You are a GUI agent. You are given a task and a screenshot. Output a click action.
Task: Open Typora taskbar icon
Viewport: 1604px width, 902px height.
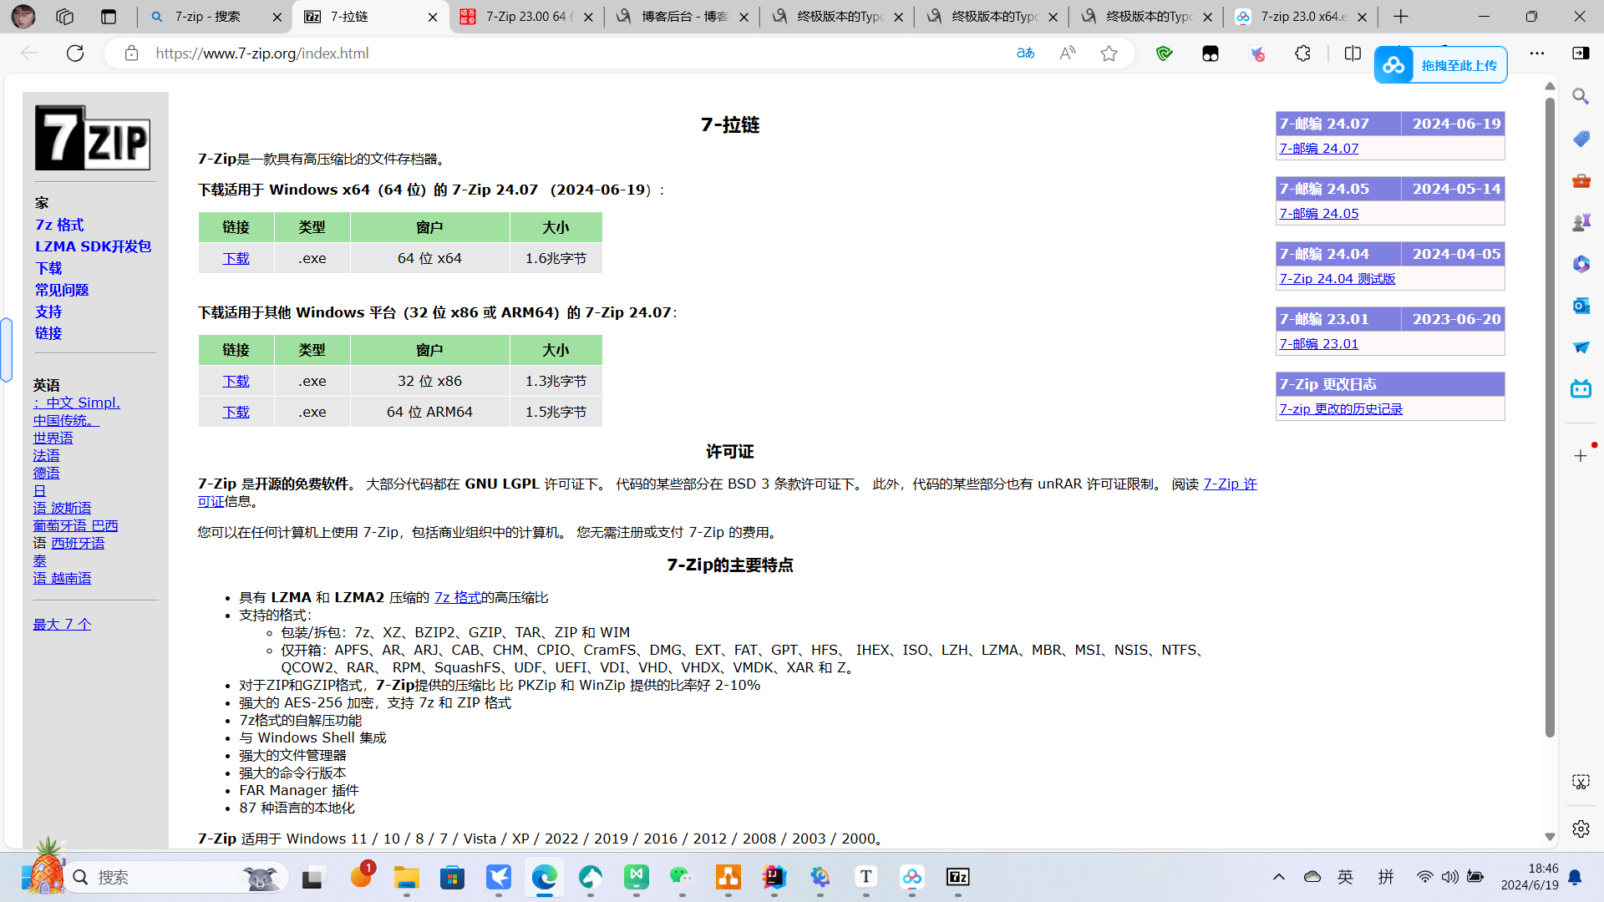coord(866,877)
